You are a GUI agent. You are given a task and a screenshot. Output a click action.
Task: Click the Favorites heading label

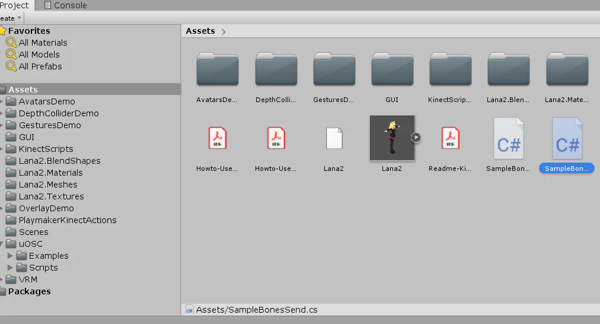tap(29, 31)
